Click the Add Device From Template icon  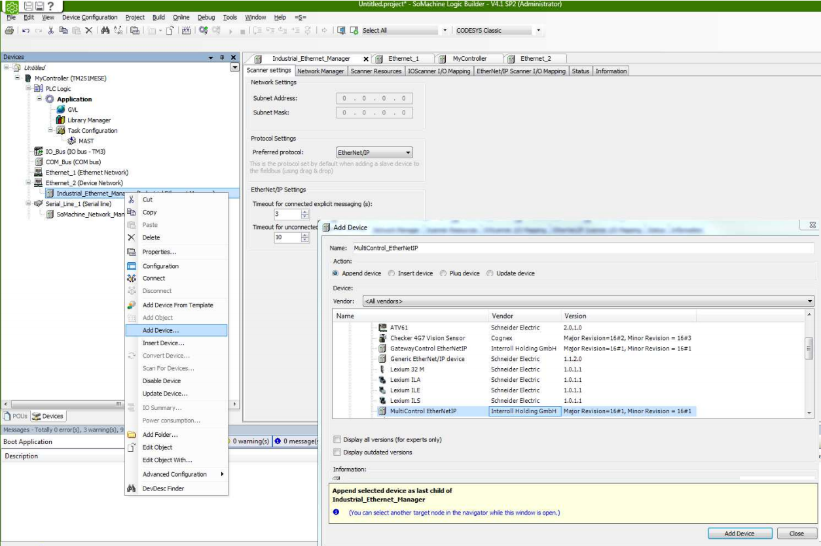click(x=131, y=305)
